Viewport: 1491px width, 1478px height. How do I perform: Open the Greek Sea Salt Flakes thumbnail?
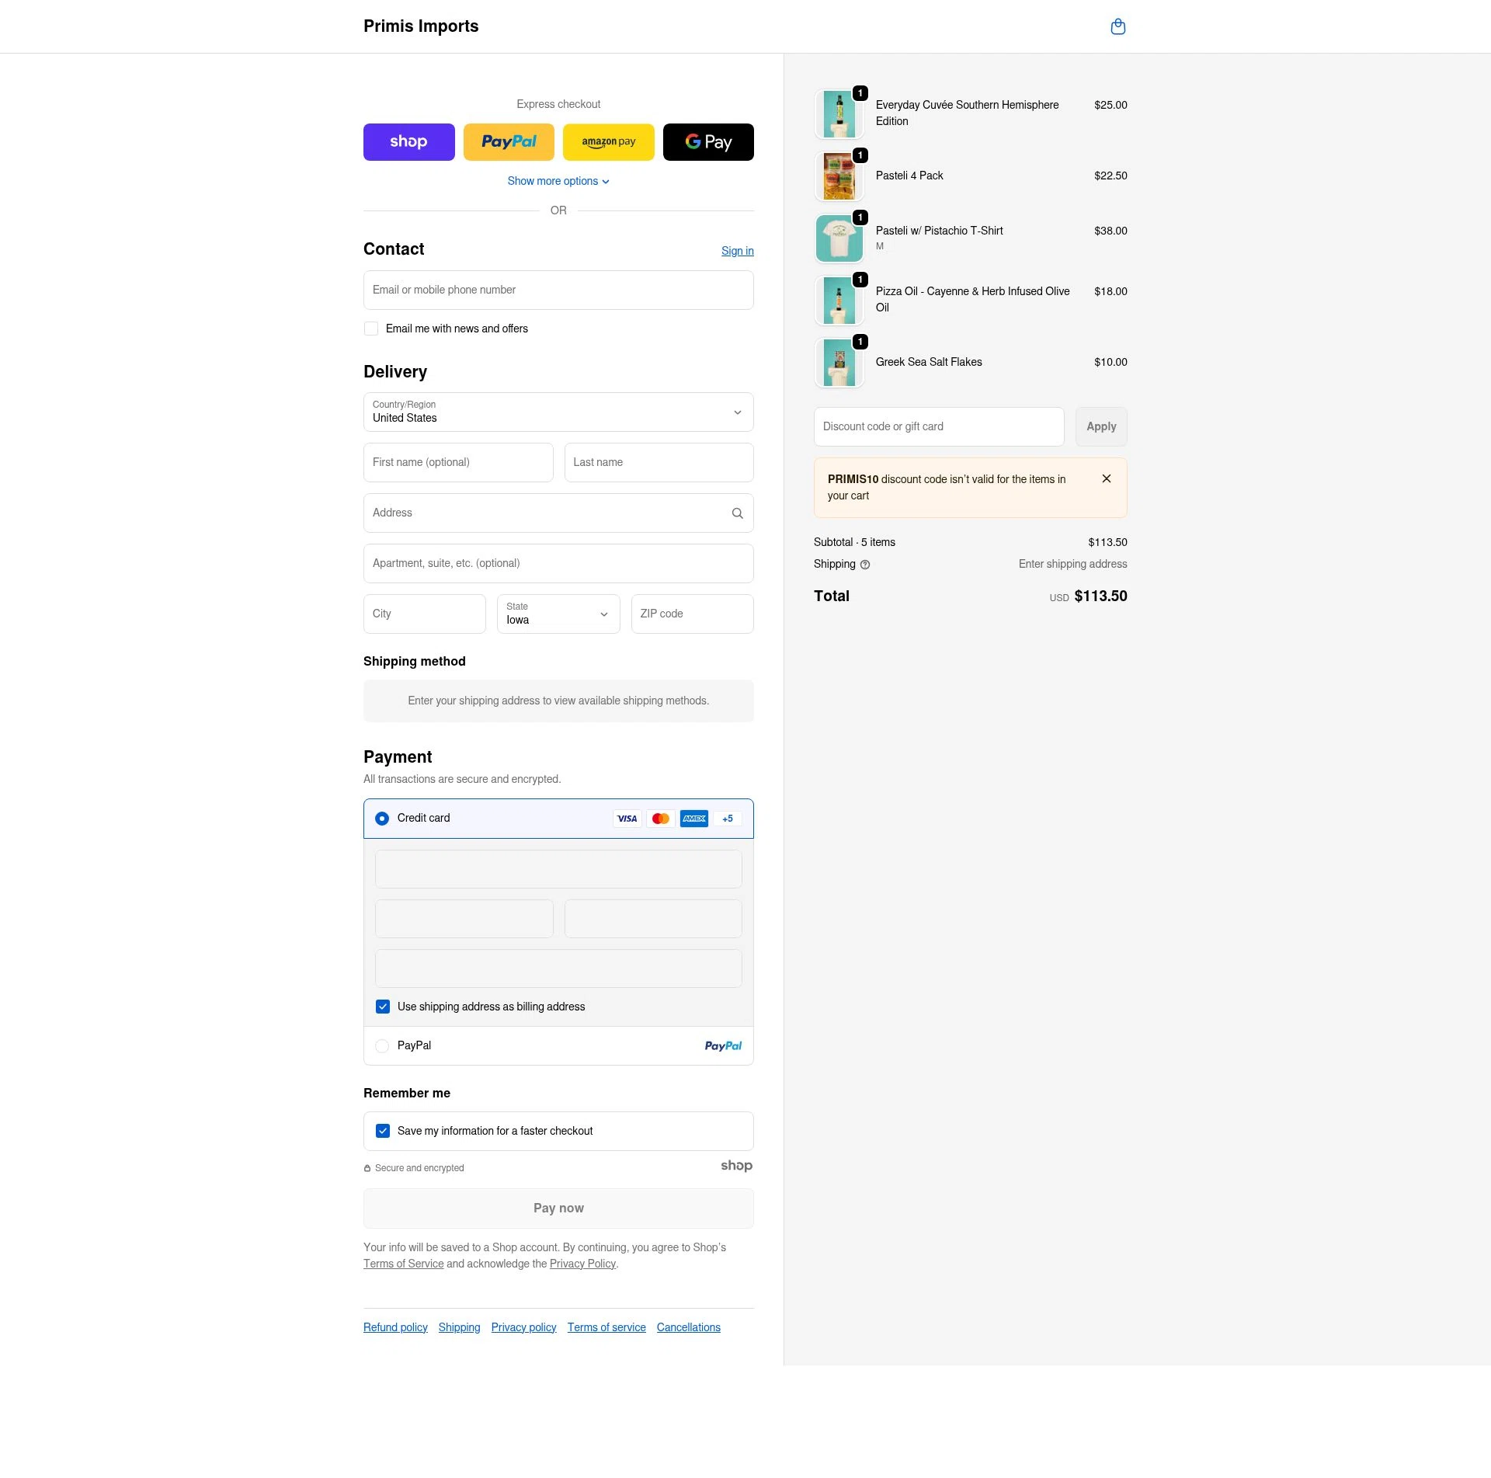[x=839, y=362]
